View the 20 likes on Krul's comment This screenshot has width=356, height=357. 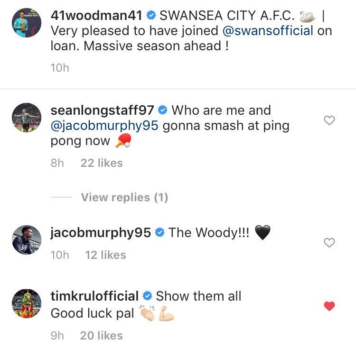click(x=102, y=336)
